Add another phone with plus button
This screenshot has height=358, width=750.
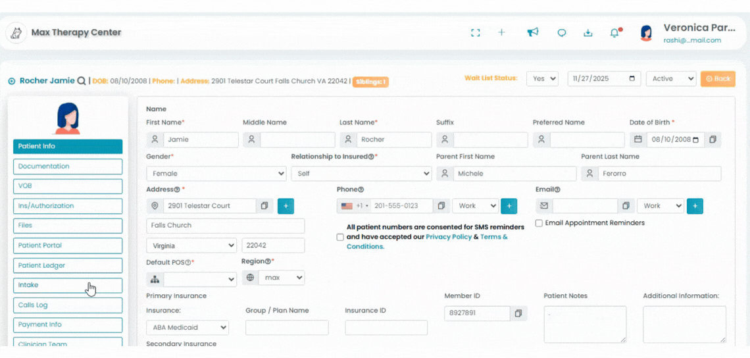click(x=509, y=206)
